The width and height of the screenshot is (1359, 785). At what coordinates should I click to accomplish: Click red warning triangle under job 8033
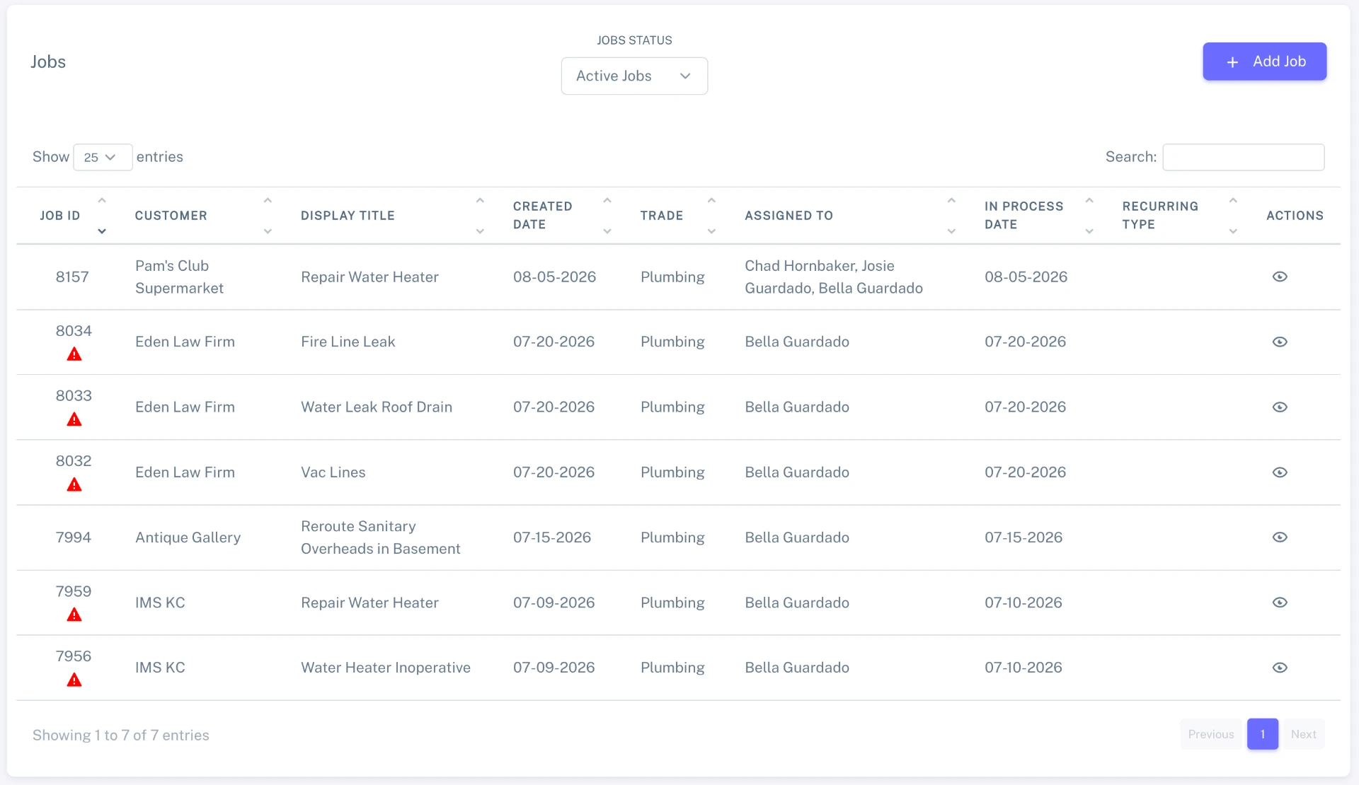coord(74,419)
